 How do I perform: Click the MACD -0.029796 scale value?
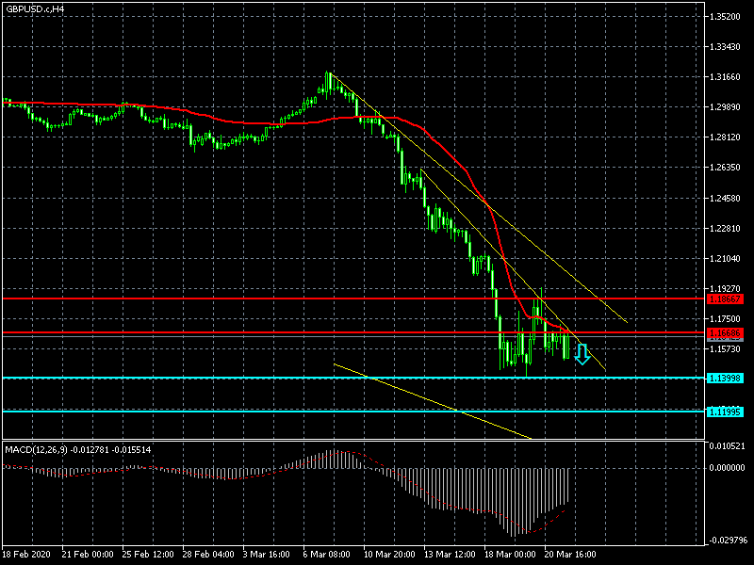pos(728,540)
